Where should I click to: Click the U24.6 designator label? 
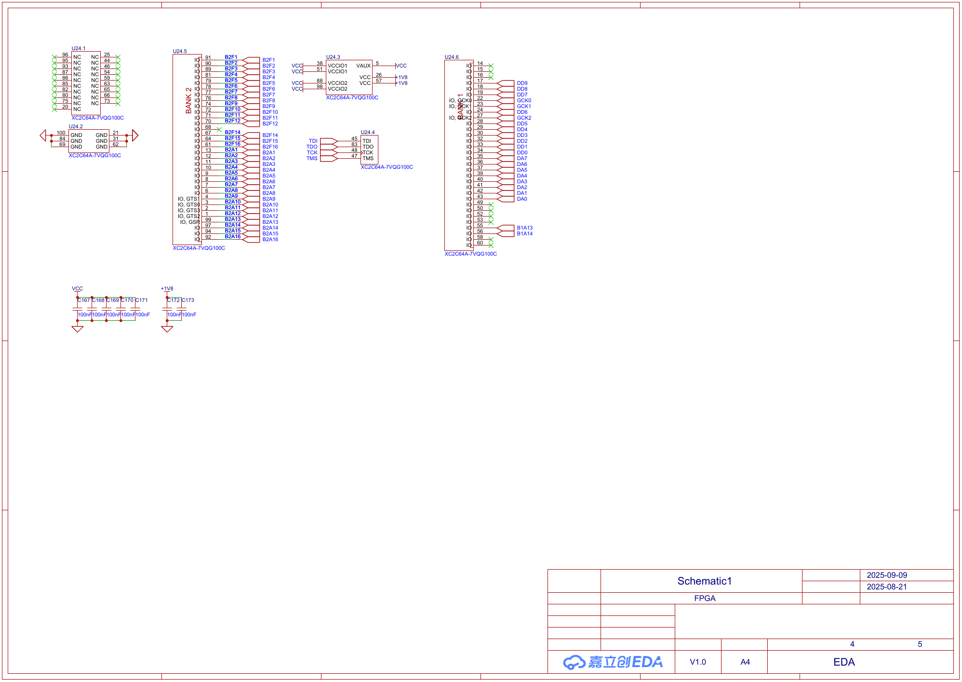click(452, 57)
